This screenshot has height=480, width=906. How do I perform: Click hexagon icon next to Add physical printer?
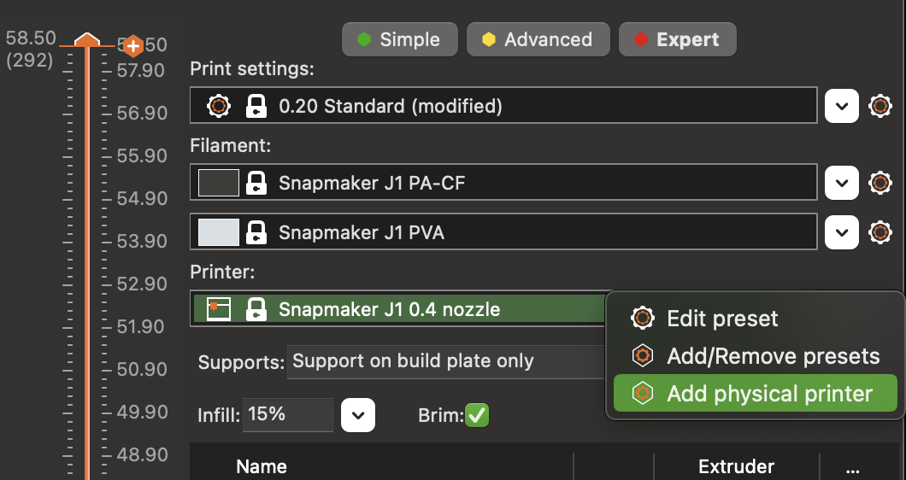coord(642,394)
